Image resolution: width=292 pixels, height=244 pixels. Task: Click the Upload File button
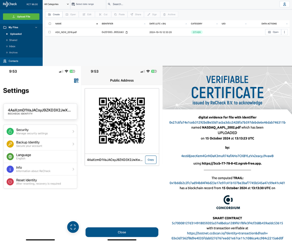[x=21, y=16]
